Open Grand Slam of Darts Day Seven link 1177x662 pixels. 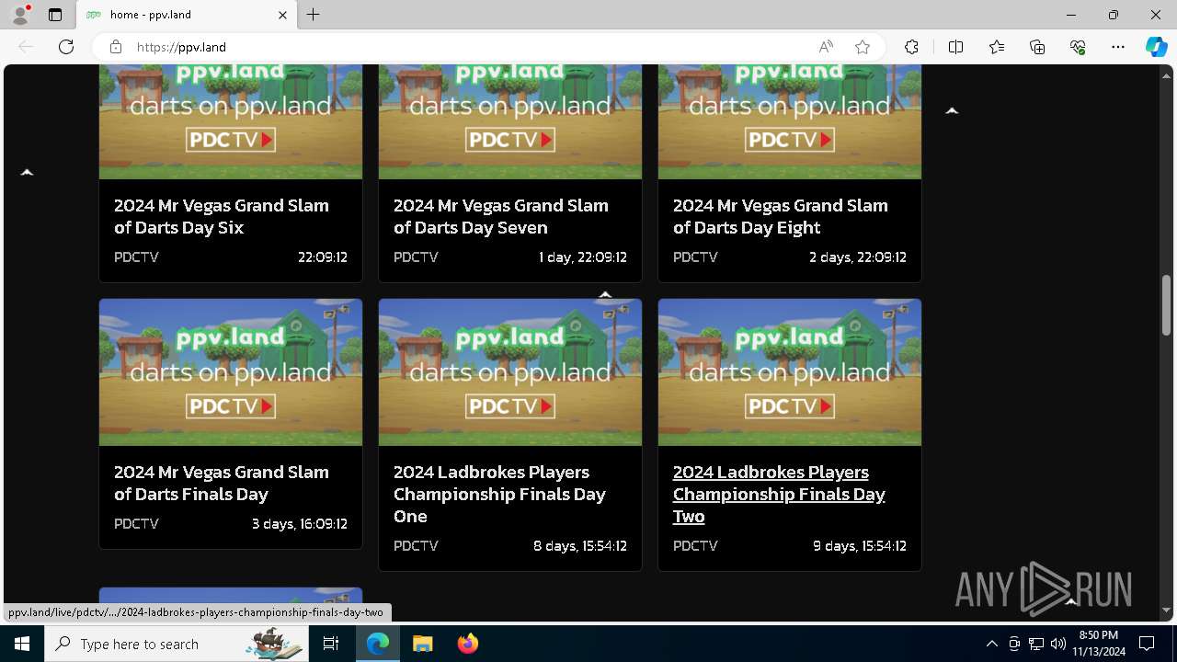(x=501, y=217)
